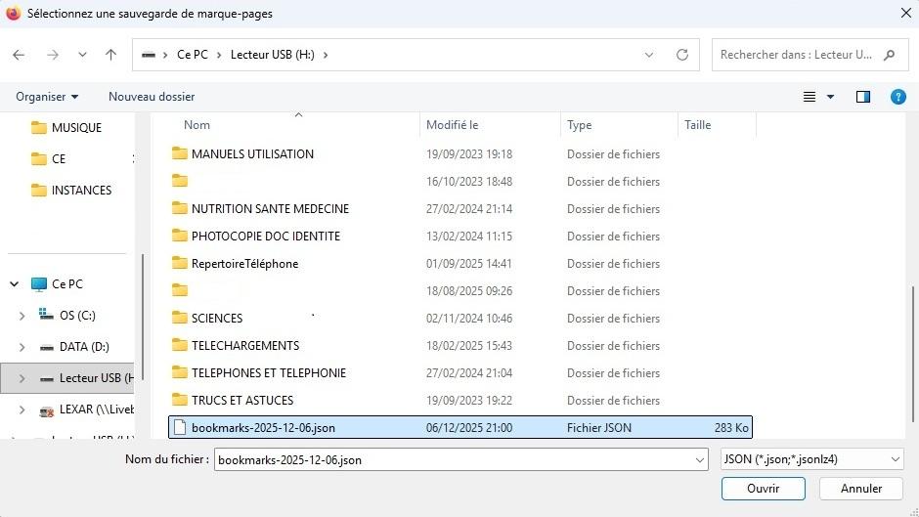
Task: Click the search magnifier icon
Action: (x=889, y=55)
